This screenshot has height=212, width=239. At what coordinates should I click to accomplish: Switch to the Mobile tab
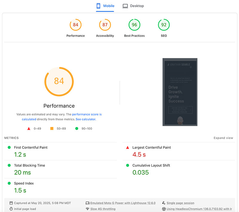pyautogui.click(x=105, y=6)
